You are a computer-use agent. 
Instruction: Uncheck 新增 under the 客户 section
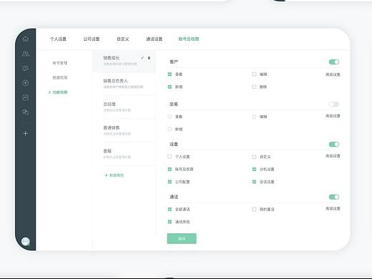[170, 87]
